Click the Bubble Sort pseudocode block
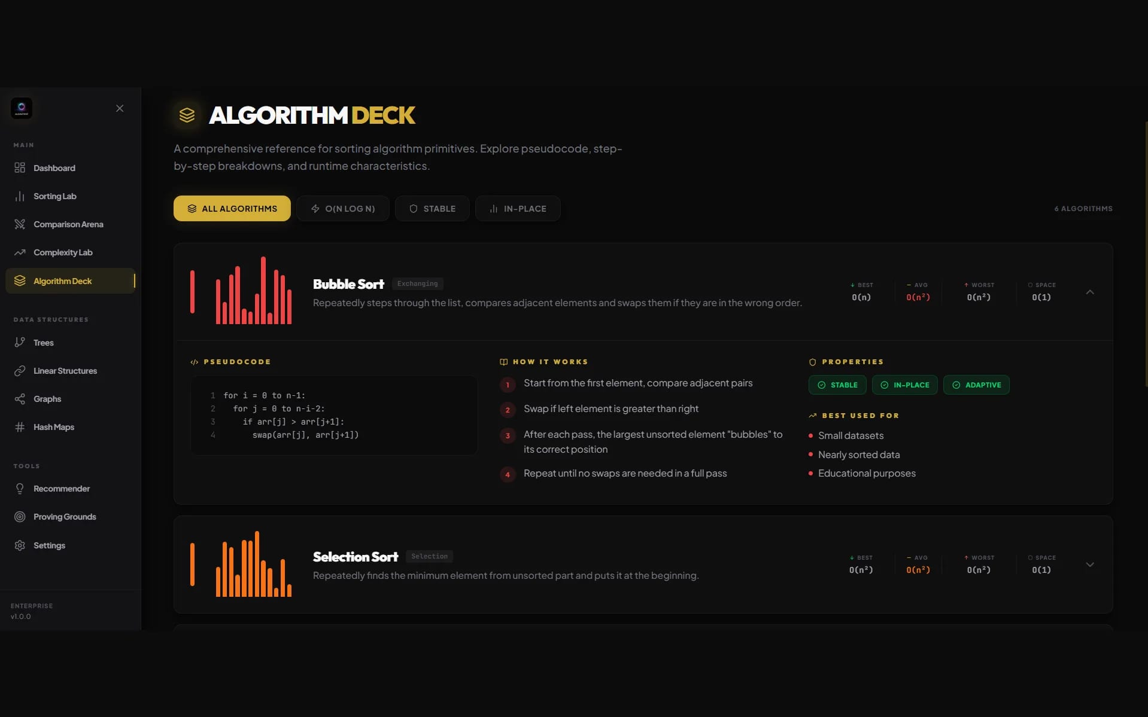This screenshot has height=717, width=1148. click(x=334, y=415)
